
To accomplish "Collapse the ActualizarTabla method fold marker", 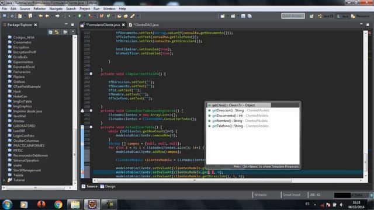I will (x=91, y=127).
